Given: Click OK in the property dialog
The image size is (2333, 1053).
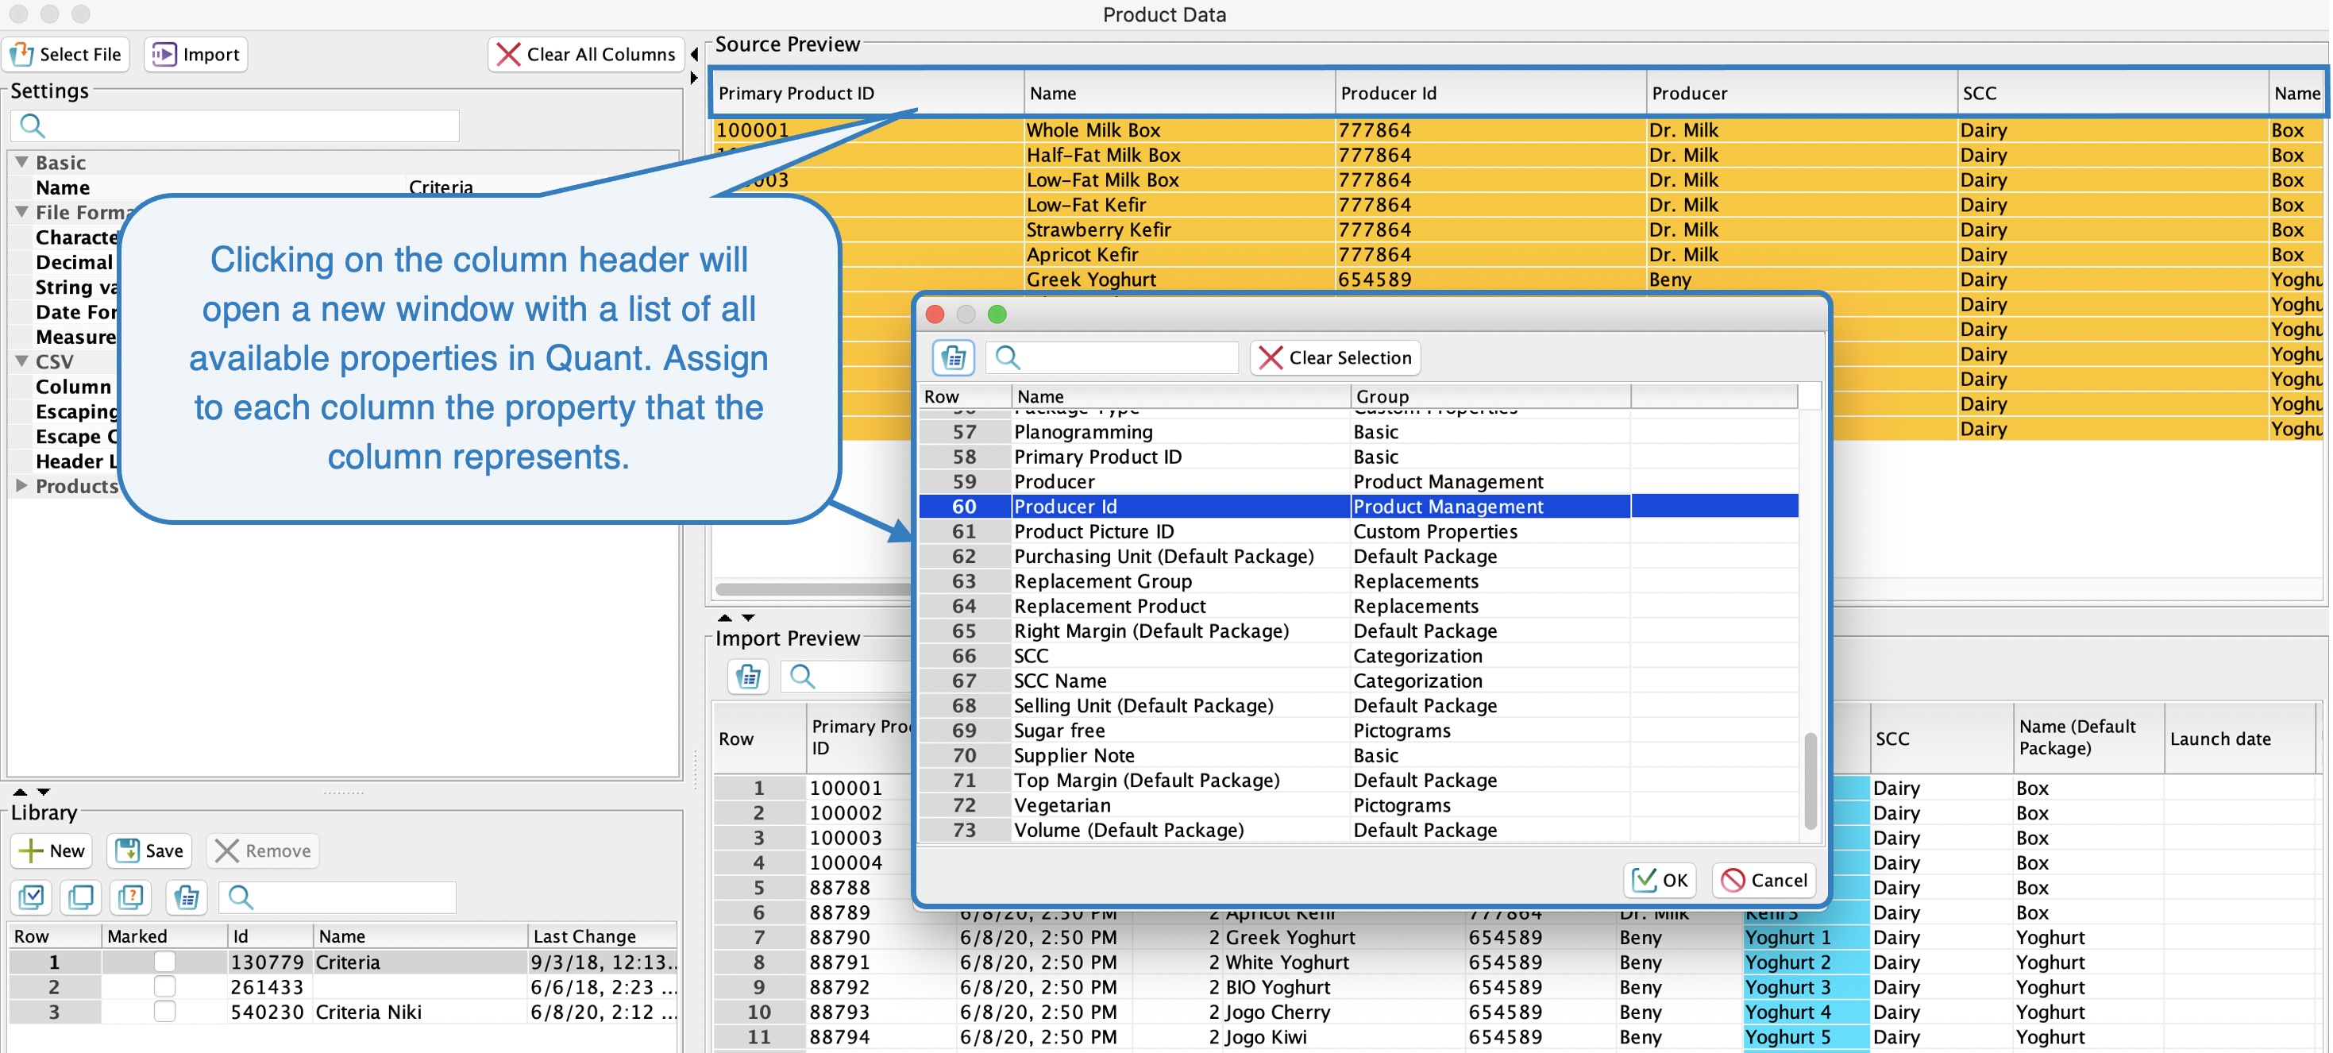Looking at the screenshot, I should (1660, 880).
